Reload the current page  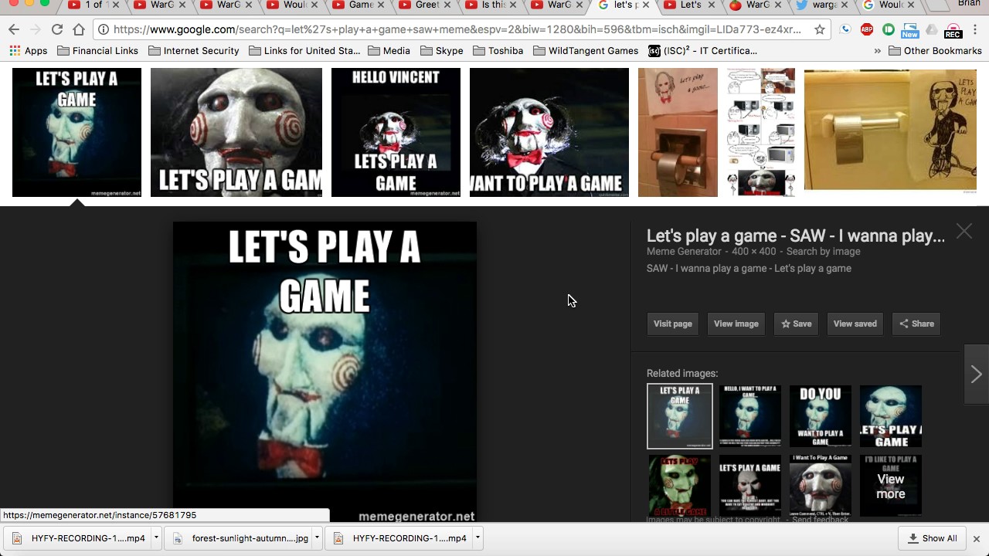click(x=56, y=30)
